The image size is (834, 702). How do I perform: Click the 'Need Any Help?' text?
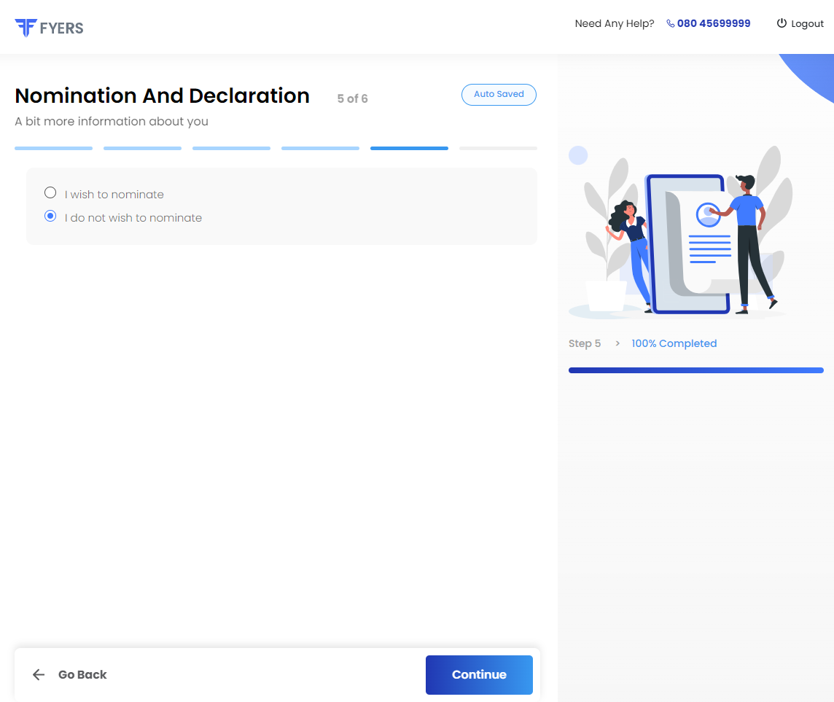(x=615, y=23)
